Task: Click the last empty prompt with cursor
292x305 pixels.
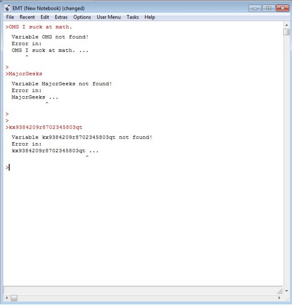Action: (8, 168)
